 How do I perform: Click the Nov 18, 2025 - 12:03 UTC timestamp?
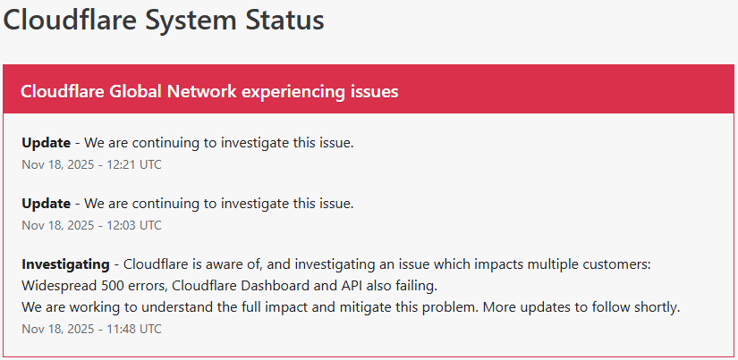(91, 225)
